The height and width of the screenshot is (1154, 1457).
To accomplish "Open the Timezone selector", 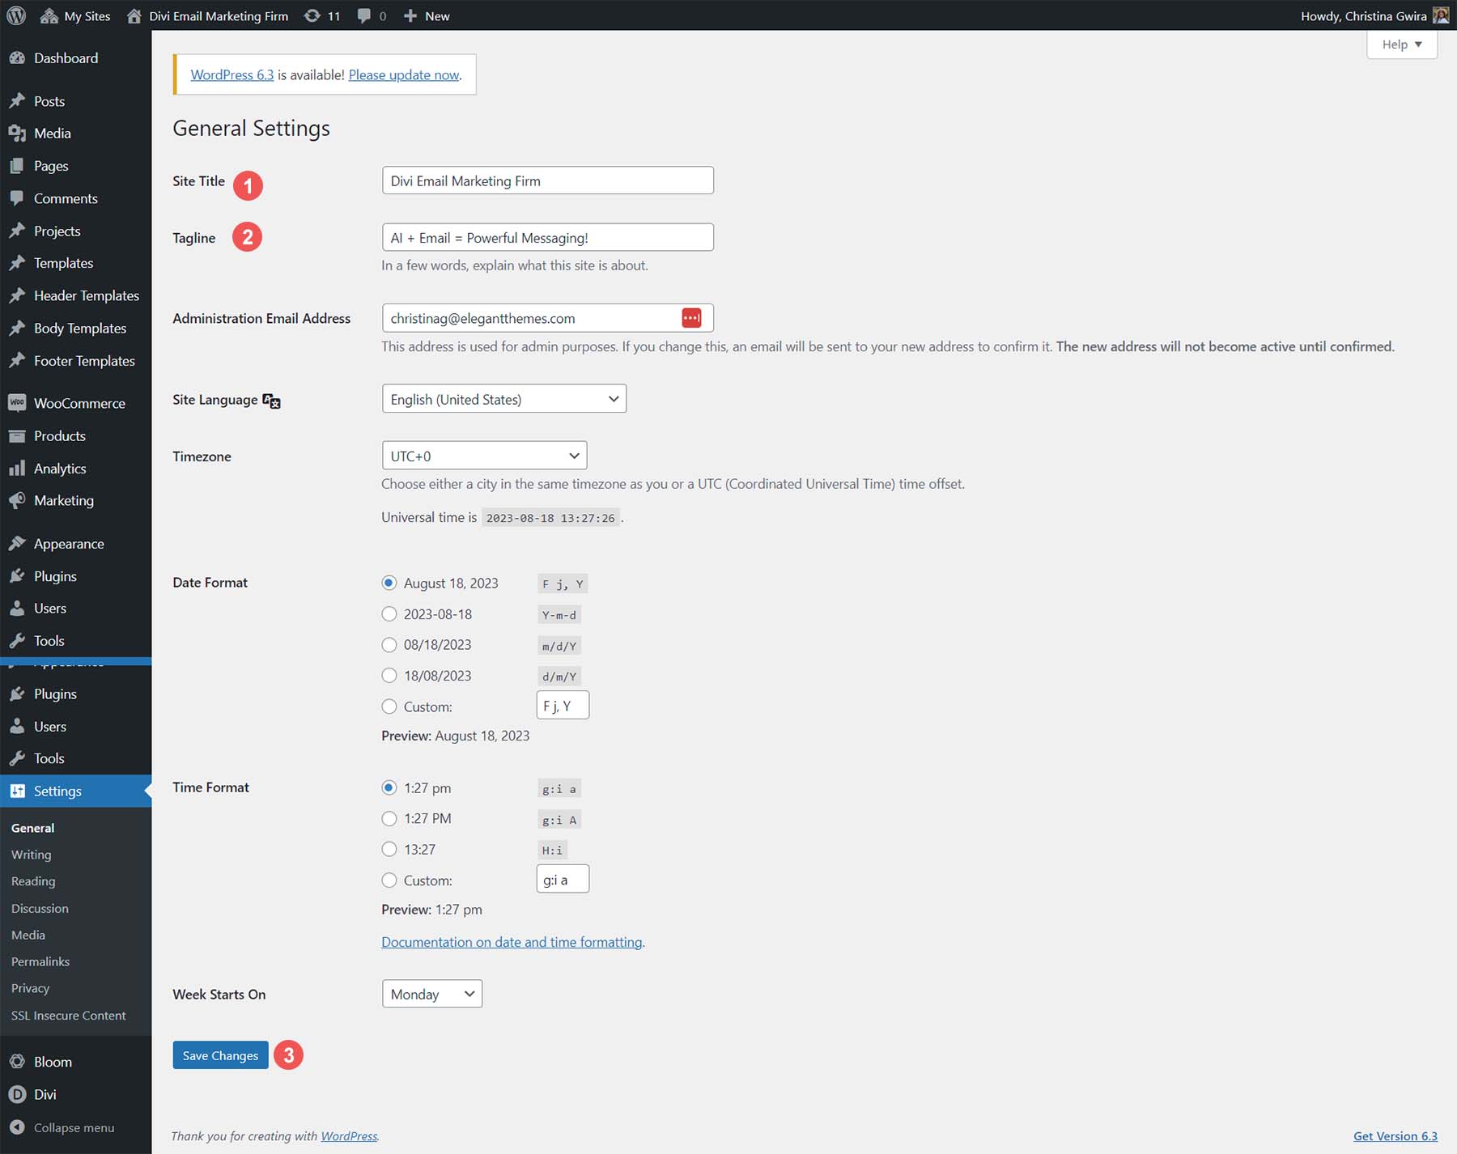I will pos(484,455).
